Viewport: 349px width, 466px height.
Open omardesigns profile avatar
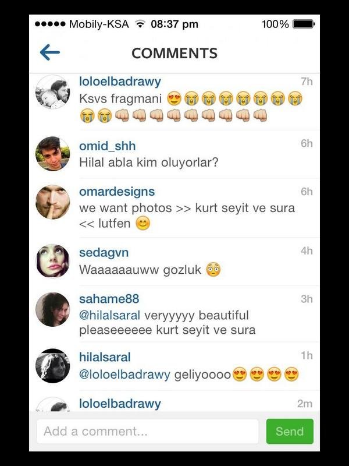click(53, 202)
